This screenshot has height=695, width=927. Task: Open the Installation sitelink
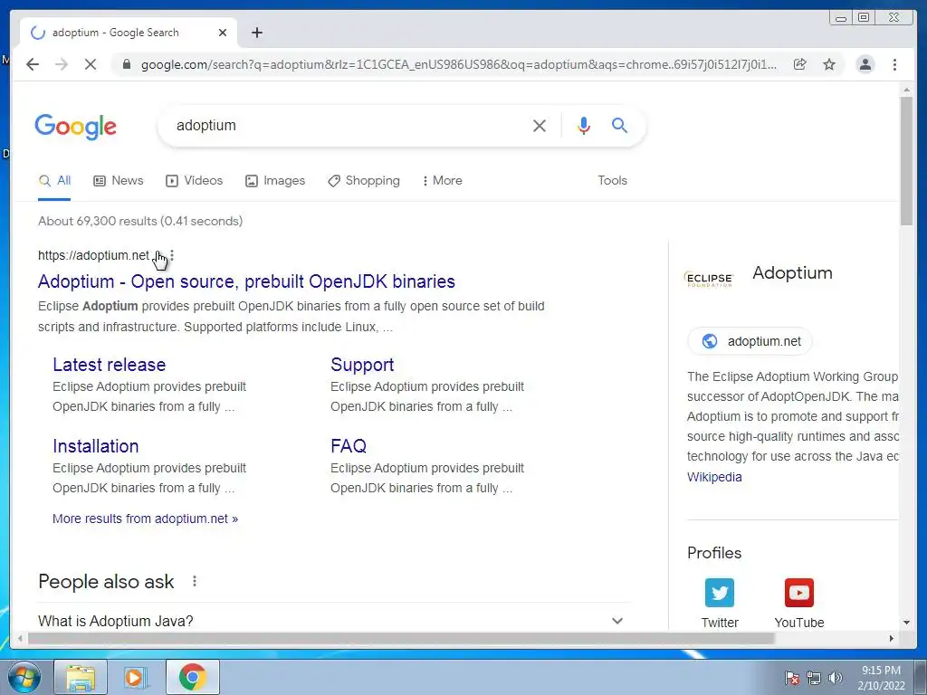click(96, 446)
